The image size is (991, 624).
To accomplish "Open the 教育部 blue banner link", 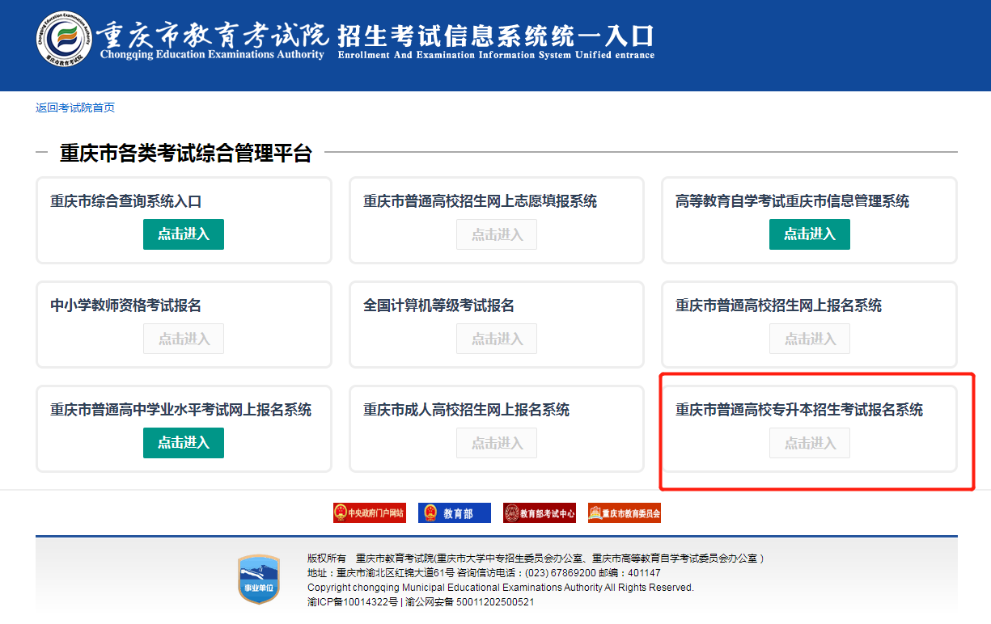I will 454,513.
